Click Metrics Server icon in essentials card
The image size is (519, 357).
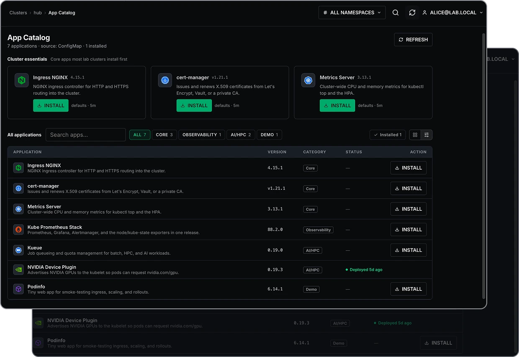tap(308, 80)
